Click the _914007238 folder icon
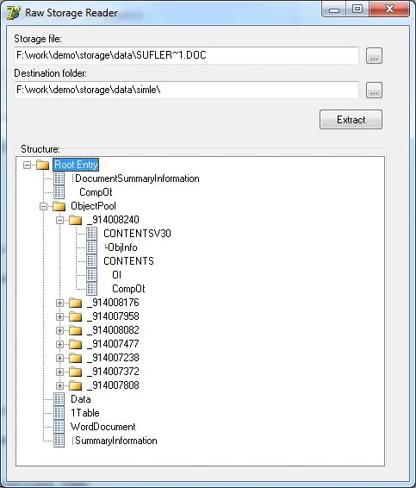 (x=75, y=358)
